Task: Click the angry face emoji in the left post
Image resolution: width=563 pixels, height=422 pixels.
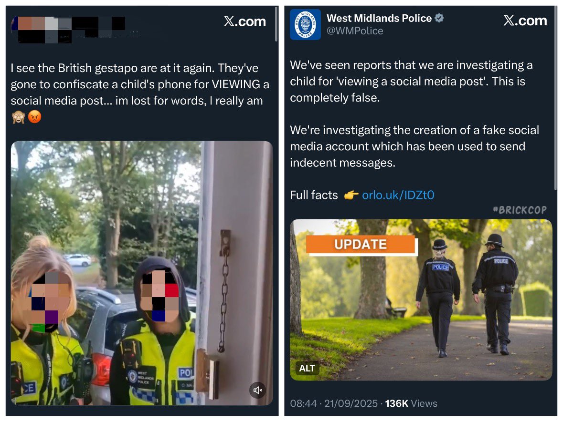Action: [34, 117]
